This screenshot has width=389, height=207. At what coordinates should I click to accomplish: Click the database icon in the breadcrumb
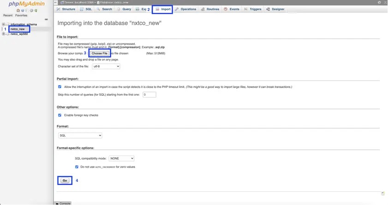coord(98,2)
